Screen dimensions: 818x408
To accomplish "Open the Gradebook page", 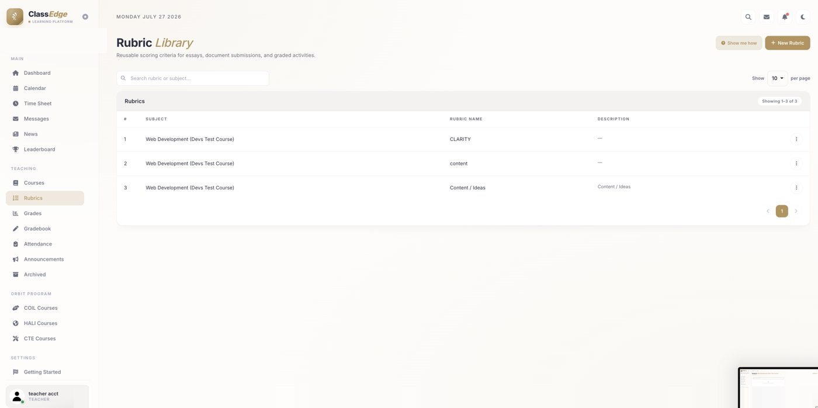I will 45,229.
